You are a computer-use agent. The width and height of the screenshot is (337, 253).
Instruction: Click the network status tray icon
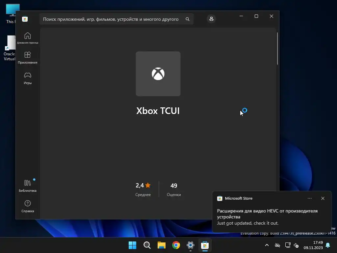click(x=288, y=245)
